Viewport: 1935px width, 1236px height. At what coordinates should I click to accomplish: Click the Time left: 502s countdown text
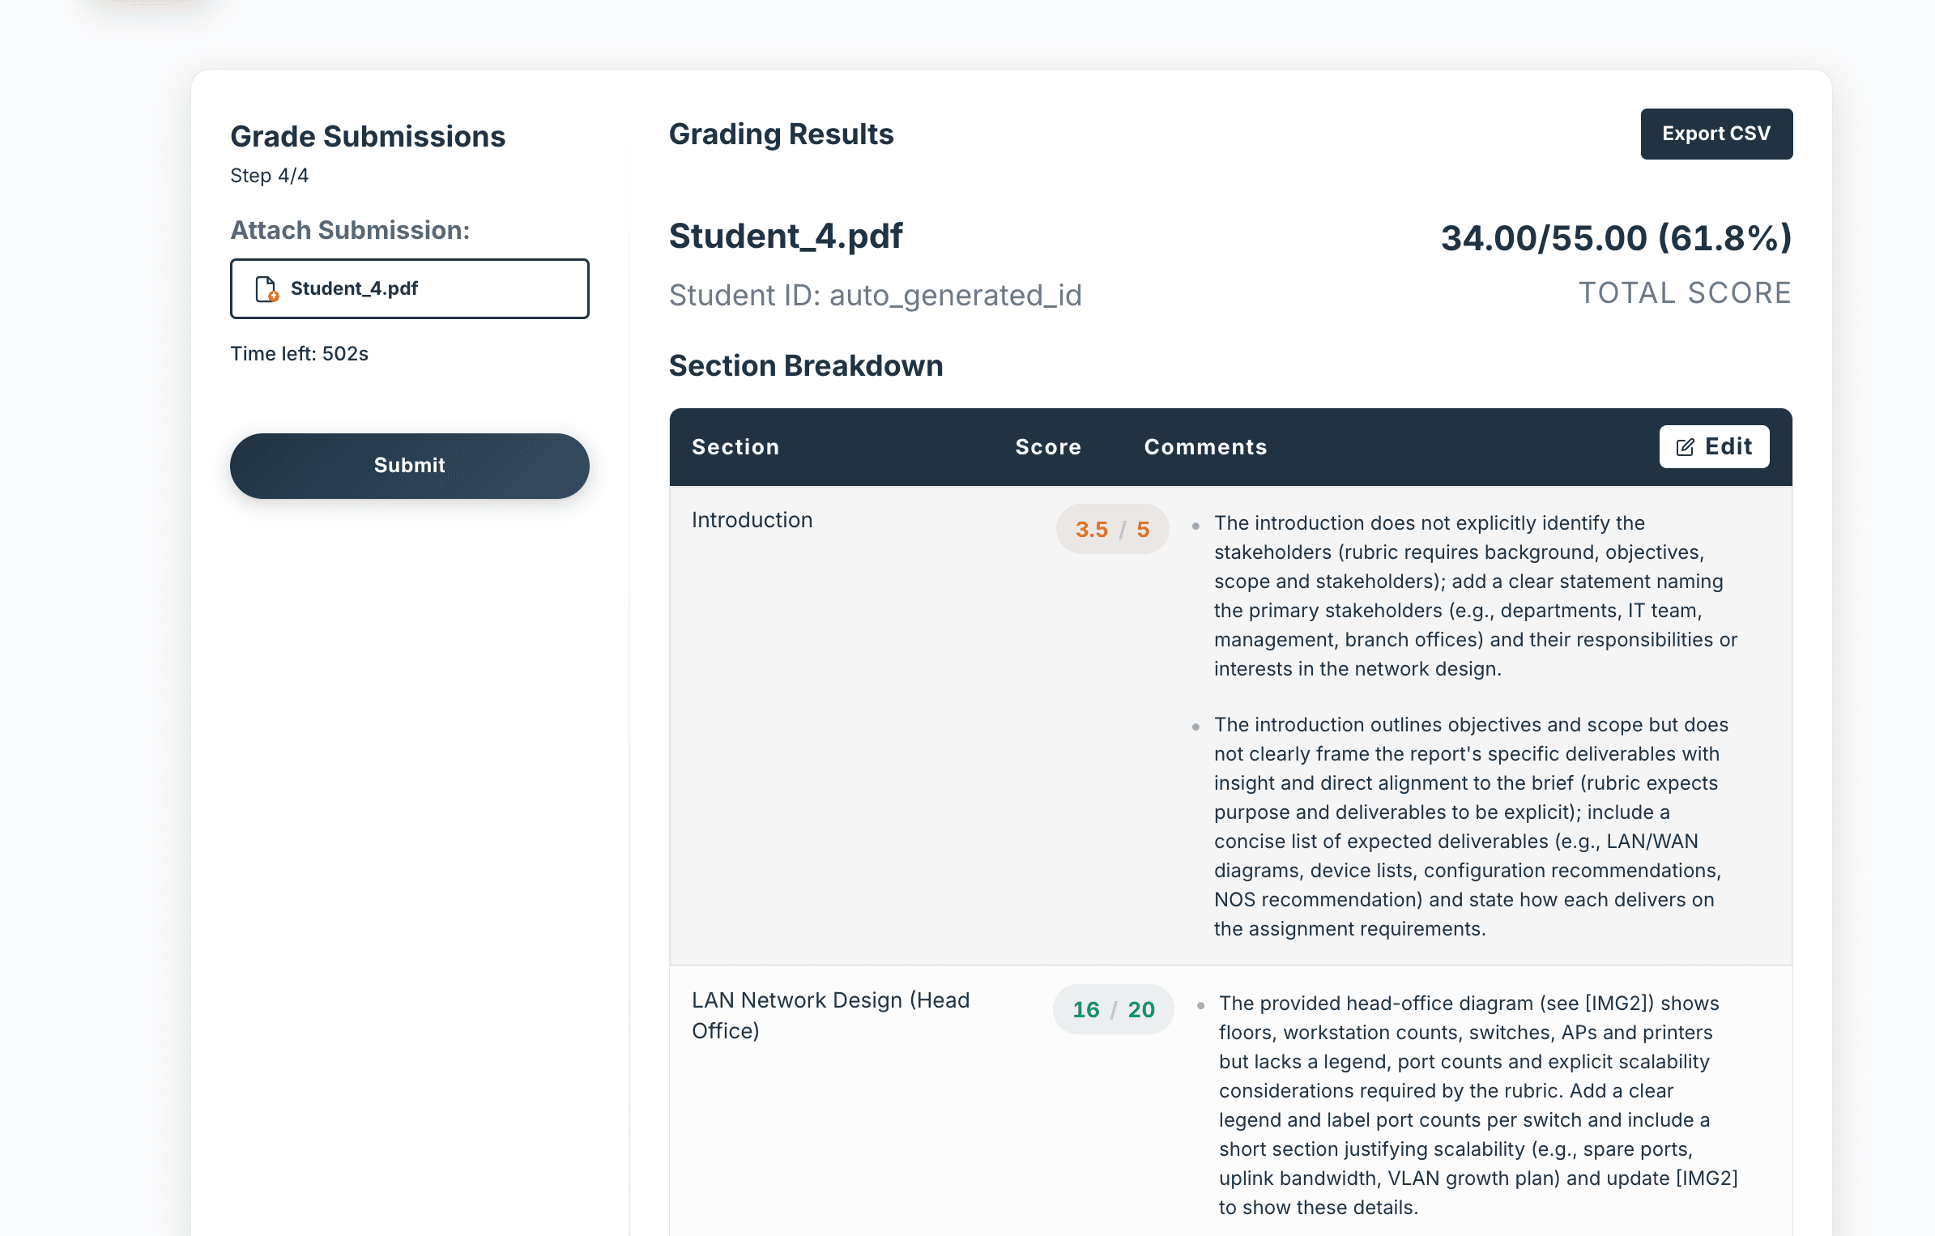coord(300,353)
